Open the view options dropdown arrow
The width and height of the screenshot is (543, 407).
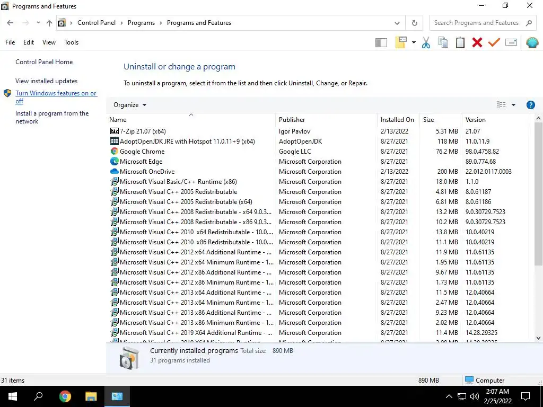pyautogui.click(x=513, y=105)
